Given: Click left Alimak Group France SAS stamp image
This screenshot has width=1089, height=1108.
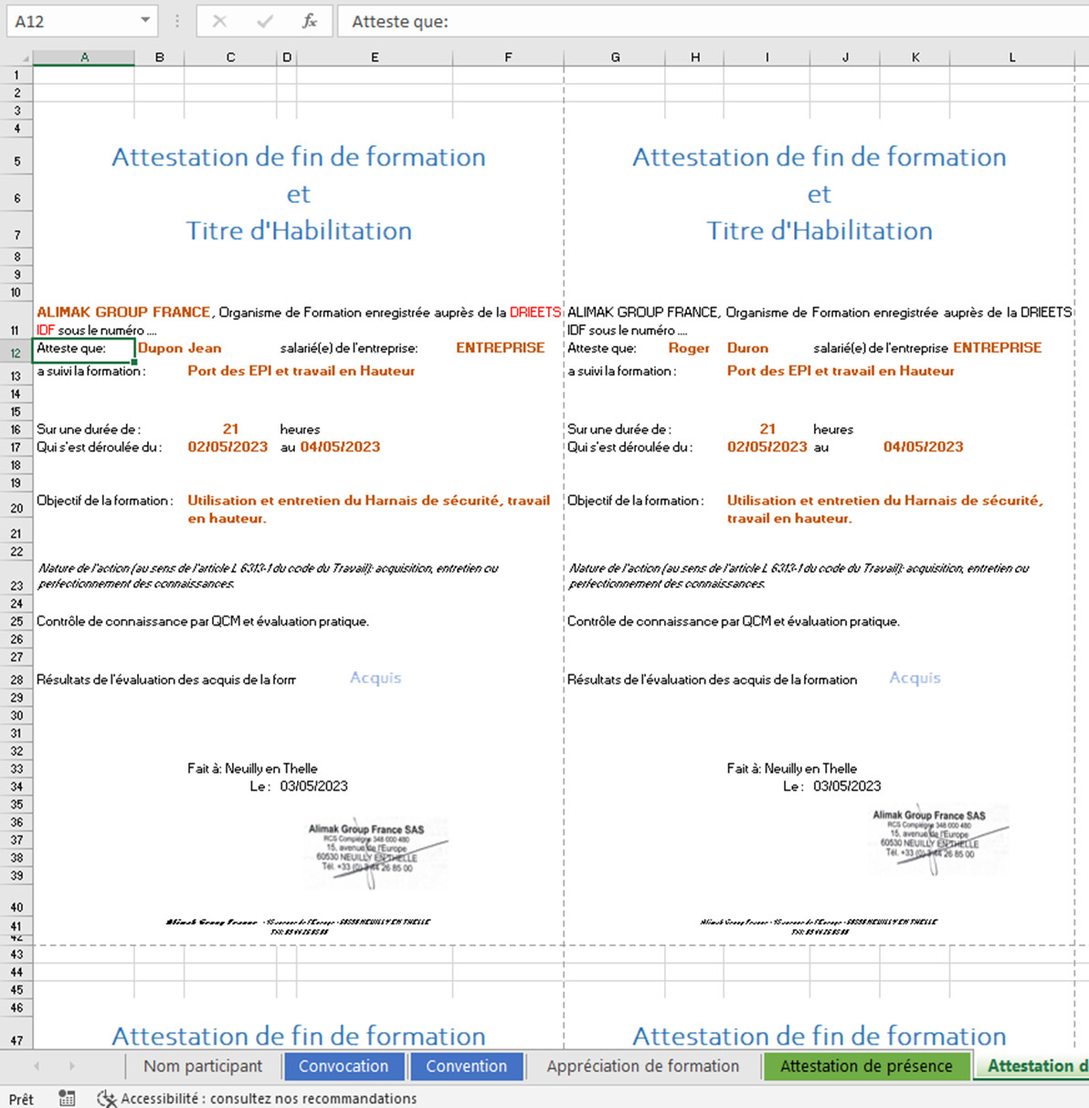Looking at the screenshot, I should click(x=376, y=852).
